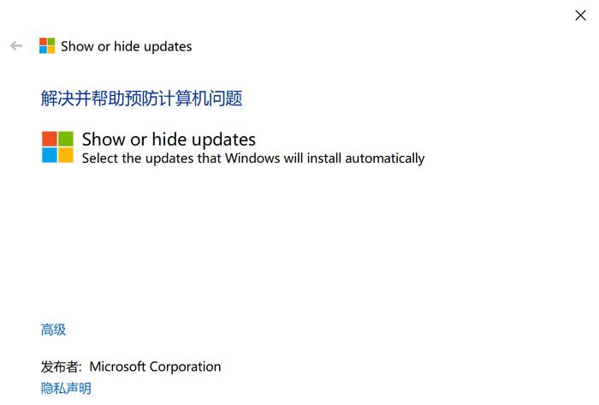Click the 发布者 publisher label

[x=61, y=366]
